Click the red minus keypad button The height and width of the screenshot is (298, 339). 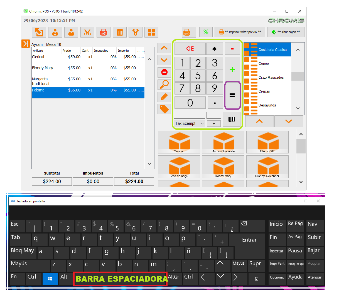click(x=232, y=49)
